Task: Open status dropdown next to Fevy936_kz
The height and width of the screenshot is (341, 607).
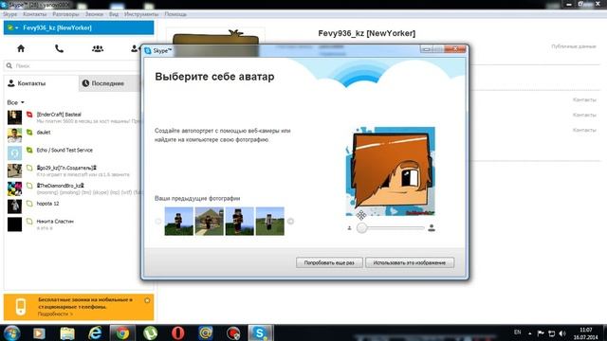Action: pos(12,27)
